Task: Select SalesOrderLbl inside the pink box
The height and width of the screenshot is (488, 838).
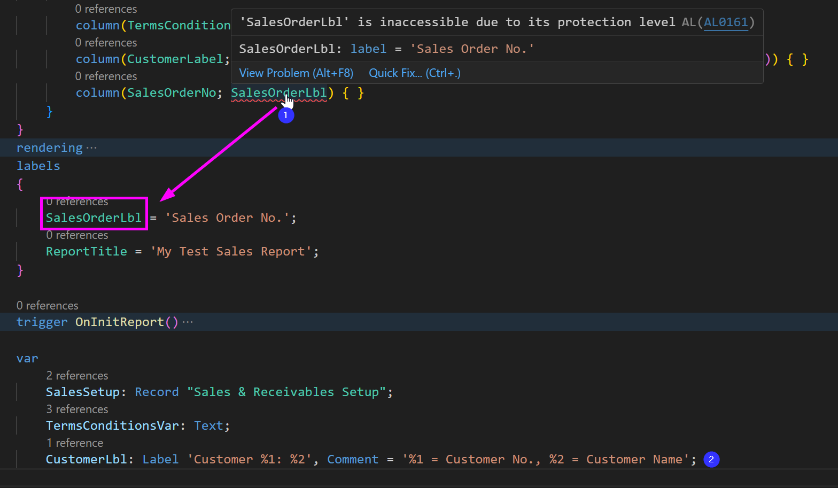Action: click(x=94, y=218)
